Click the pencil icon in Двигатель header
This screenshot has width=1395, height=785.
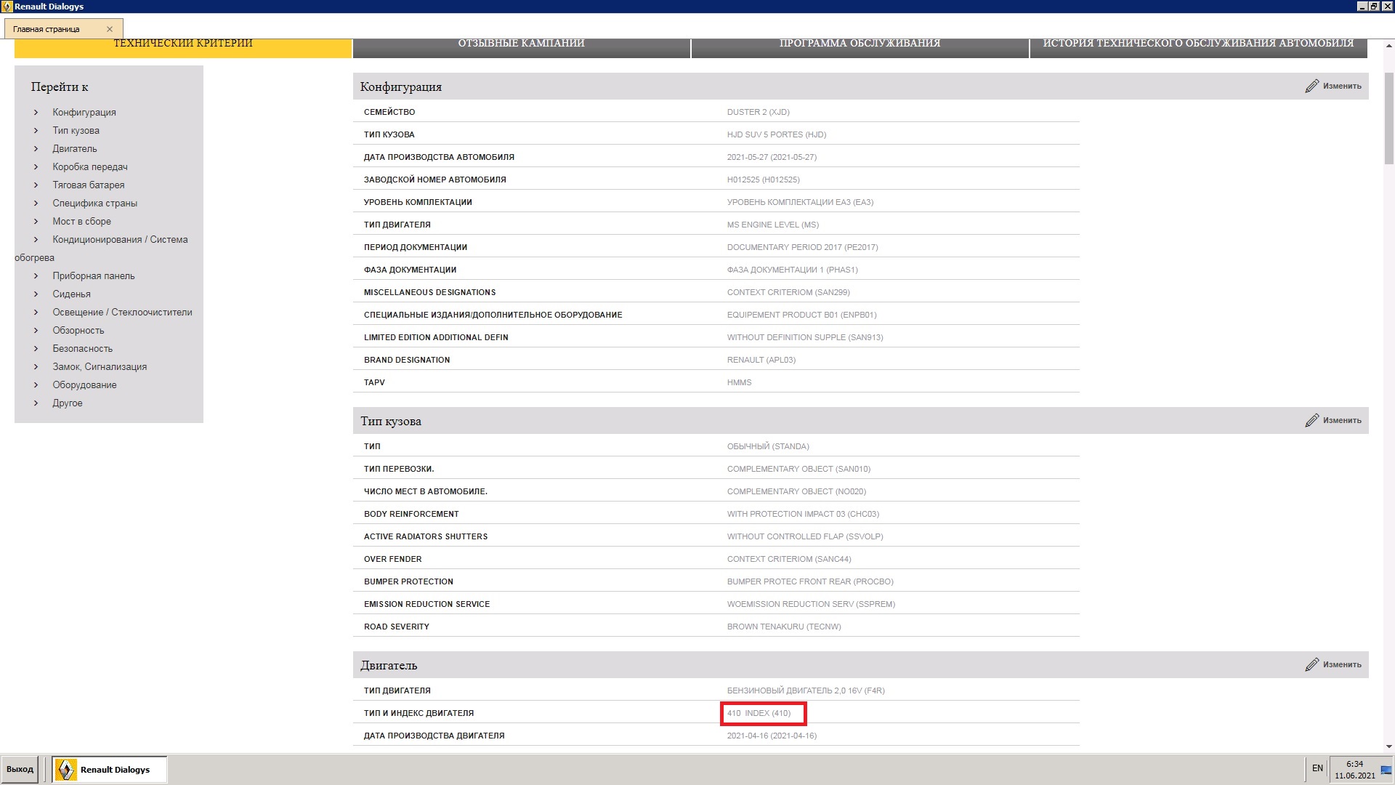point(1311,664)
